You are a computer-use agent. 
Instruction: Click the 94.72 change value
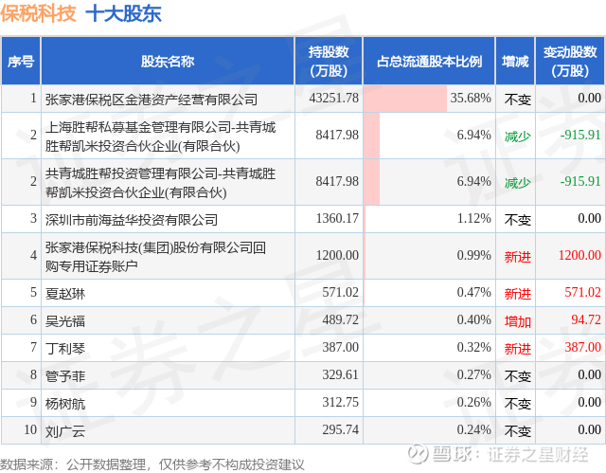click(x=586, y=319)
